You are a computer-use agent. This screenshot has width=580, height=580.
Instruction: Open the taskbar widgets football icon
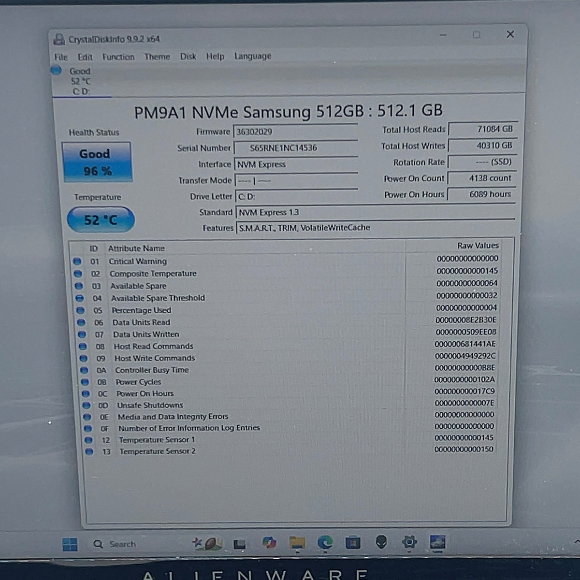pyautogui.click(x=207, y=544)
